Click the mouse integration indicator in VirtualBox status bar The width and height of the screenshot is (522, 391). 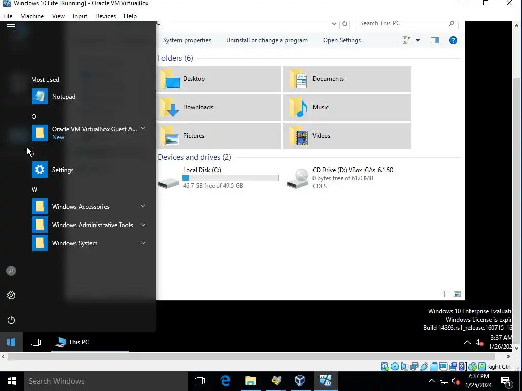[x=473, y=367]
